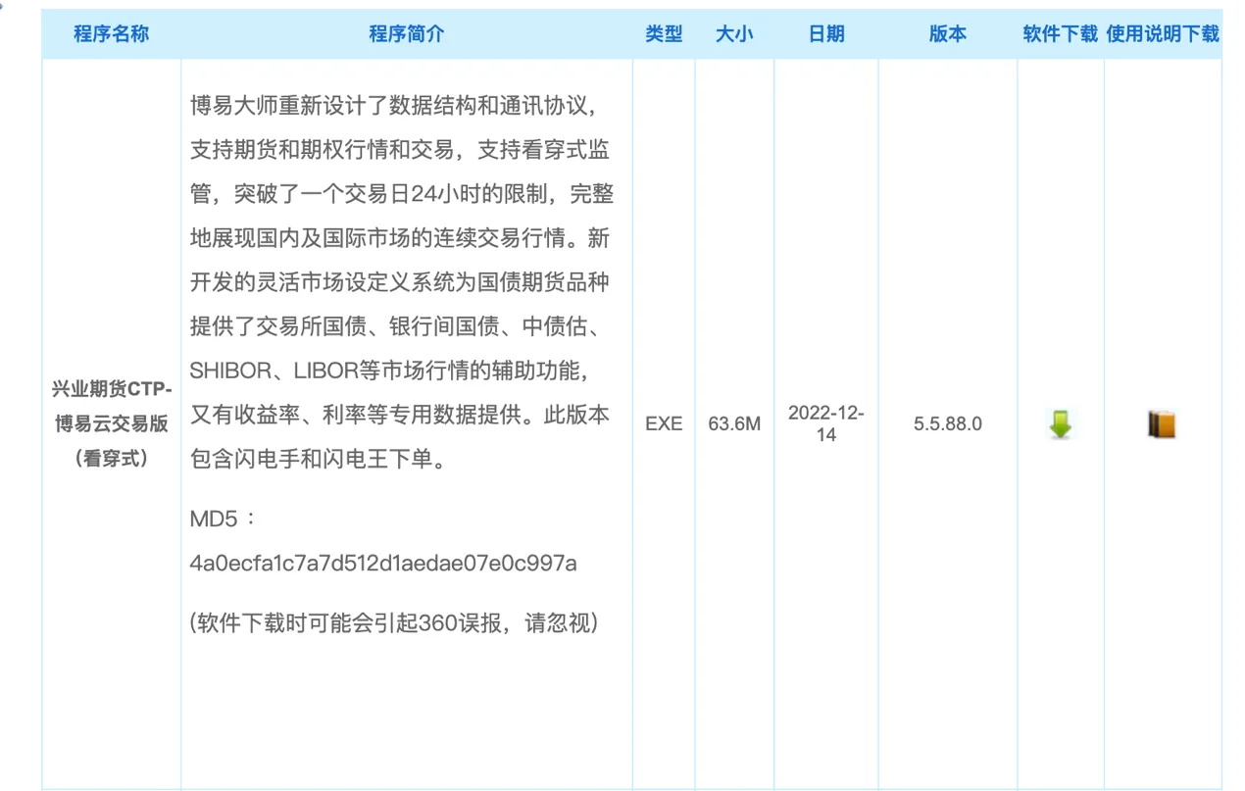
Task: Click the 使用说明下载 column header
Action: 1163,34
